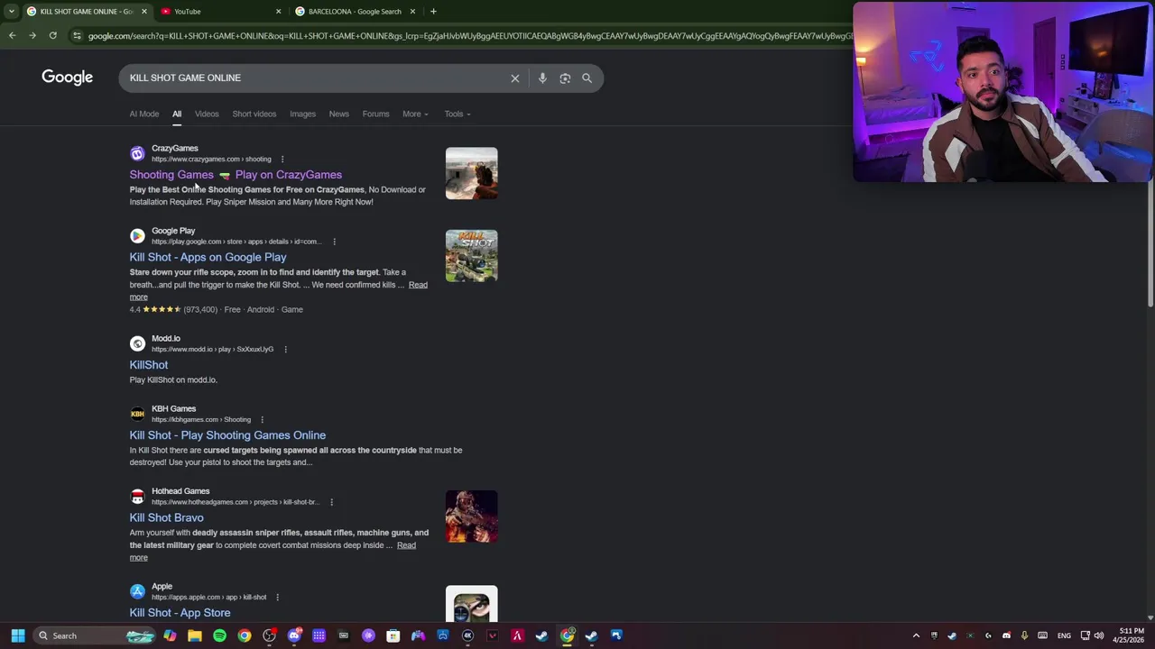Click the browser address bar URL

point(469,36)
